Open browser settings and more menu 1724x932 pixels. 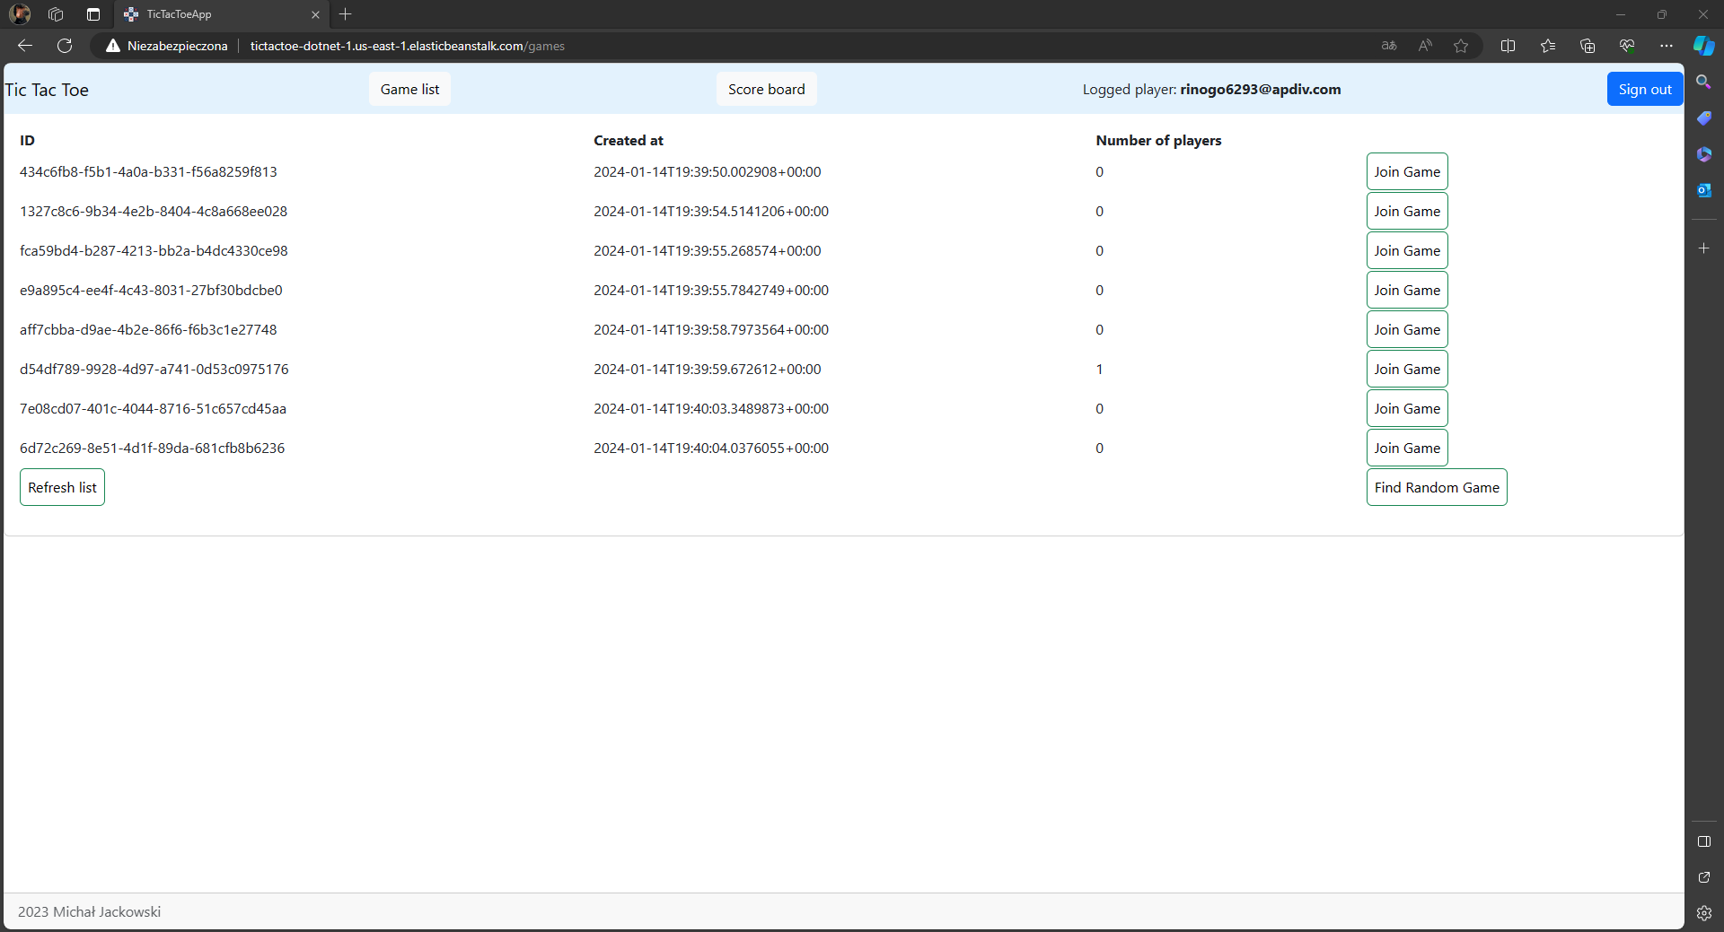click(1667, 46)
